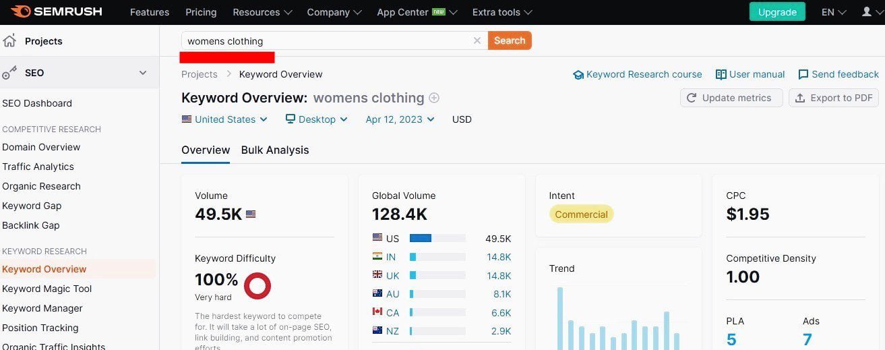Open Pricing in top navigation
The width and height of the screenshot is (885, 350).
(x=201, y=12)
